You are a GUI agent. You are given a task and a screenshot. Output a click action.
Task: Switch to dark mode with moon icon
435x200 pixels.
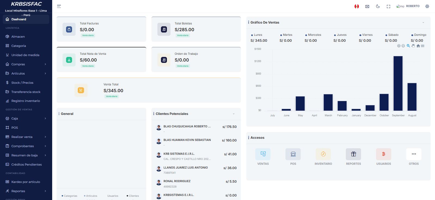pos(378,6)
